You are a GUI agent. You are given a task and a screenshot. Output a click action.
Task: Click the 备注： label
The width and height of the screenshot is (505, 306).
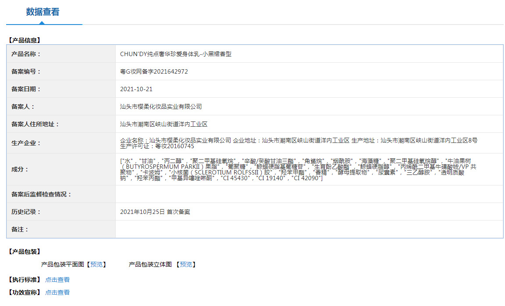coord(20,230)
